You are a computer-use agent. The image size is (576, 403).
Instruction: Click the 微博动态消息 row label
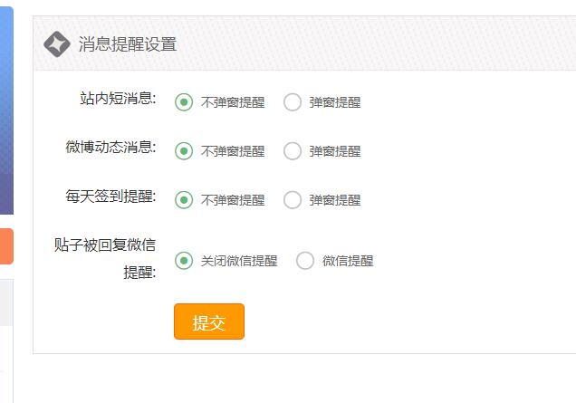point(110,148)
